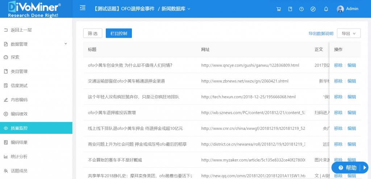Click the 信度测试 icon
The width and height of the screenshot is (371, 179).
(x=6, y=85)
